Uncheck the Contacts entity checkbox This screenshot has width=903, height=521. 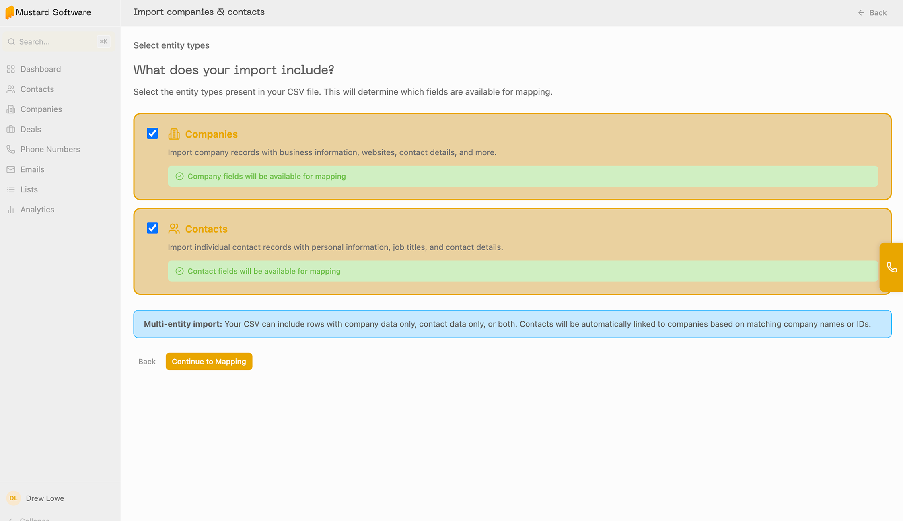pos(152,228)
